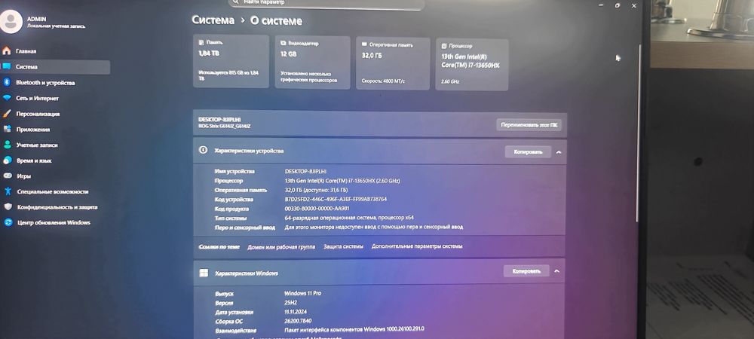Open the Оперативная память 32,0 ГБ card
Screen dimensions: 754x339
[x=393, y=63]
